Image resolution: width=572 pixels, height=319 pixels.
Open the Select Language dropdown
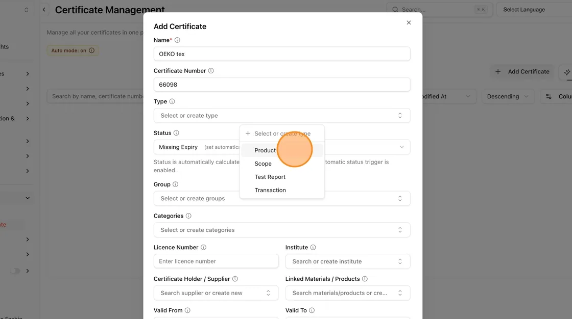(534, 10)
